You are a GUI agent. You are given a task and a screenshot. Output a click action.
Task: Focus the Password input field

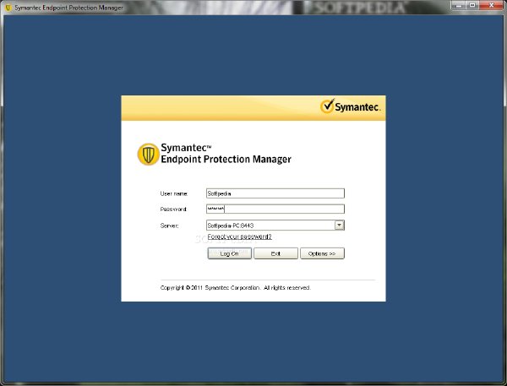coord(275,209)
